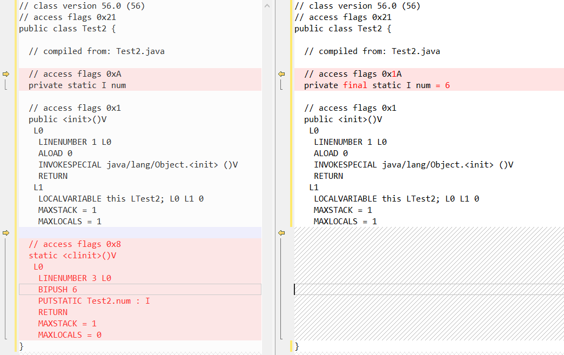Click the 'L1' label in left pane
This screenshot has width=564, height=355.
pos(38,187)
